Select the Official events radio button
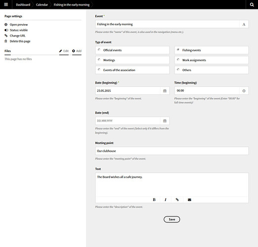Viewport: 258px width, 247px height. (x=99, y=49)
